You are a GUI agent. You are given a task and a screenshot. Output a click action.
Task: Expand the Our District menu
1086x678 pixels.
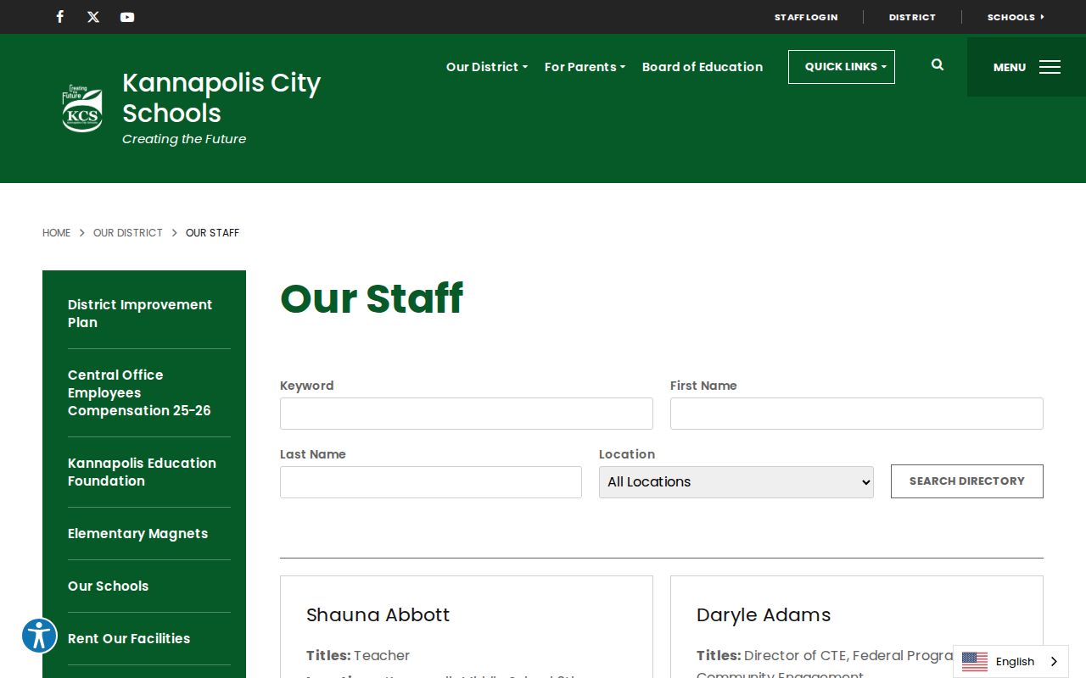coord(487,67)
